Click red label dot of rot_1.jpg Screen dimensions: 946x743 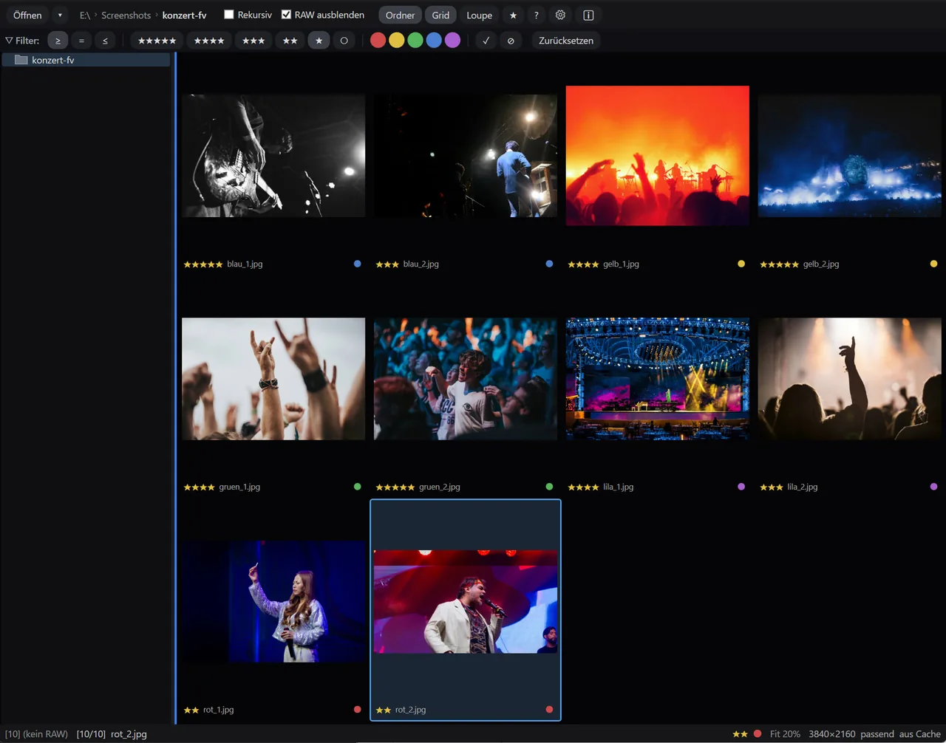pos(358,710)
